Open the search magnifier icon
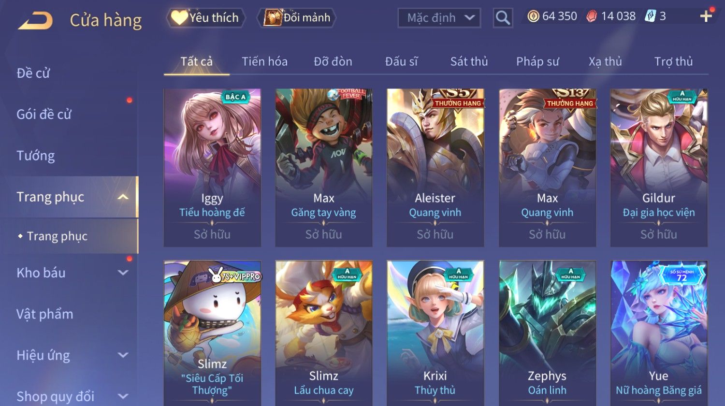 pyautogui.click(x=503, y=18)
